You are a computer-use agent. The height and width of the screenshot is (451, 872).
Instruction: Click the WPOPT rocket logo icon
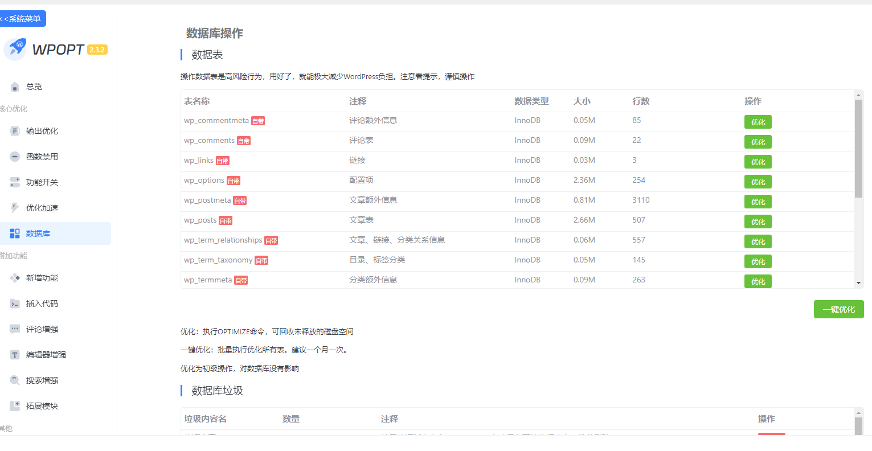tap(15, 50)
